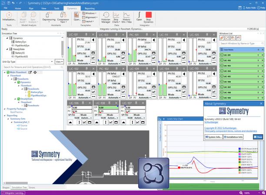Image resolution: width=266 pixels, height=195 pixels.
Task: Click the PV bar graph on LIC-104 faceplate
Action: point(165,83)
